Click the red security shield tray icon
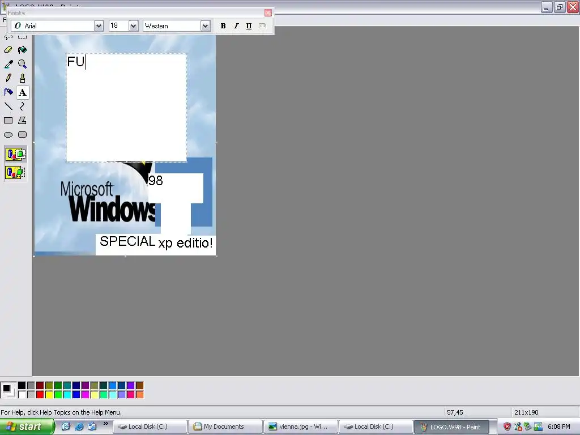580x435 pixels. (x=507, y=427)
